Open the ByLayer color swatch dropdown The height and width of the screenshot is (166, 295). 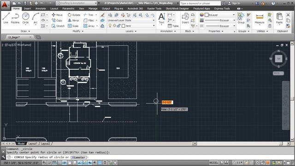[219, 15]
